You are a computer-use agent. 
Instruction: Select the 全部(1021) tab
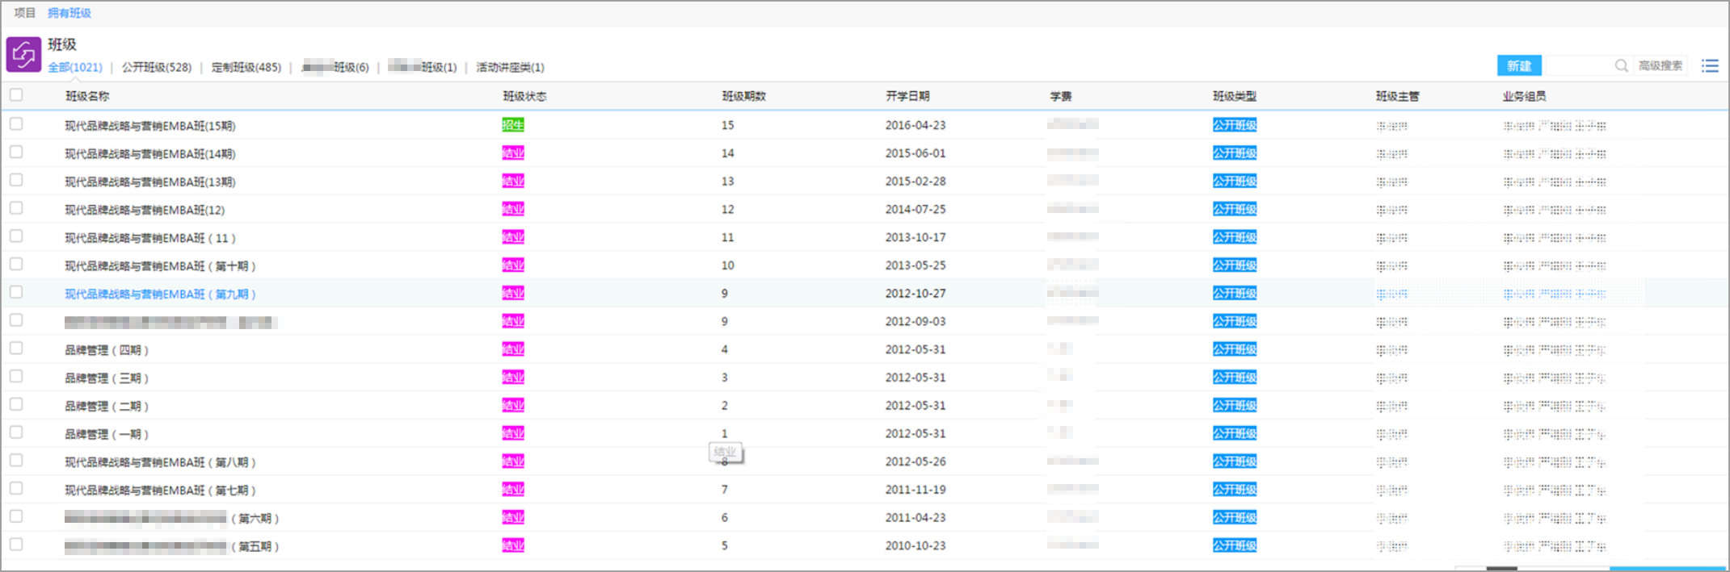click(x=75, y=67)
